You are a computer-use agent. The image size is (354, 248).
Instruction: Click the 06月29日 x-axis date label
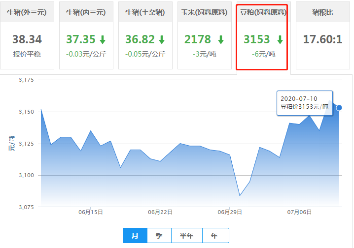[x=229, y=212]
